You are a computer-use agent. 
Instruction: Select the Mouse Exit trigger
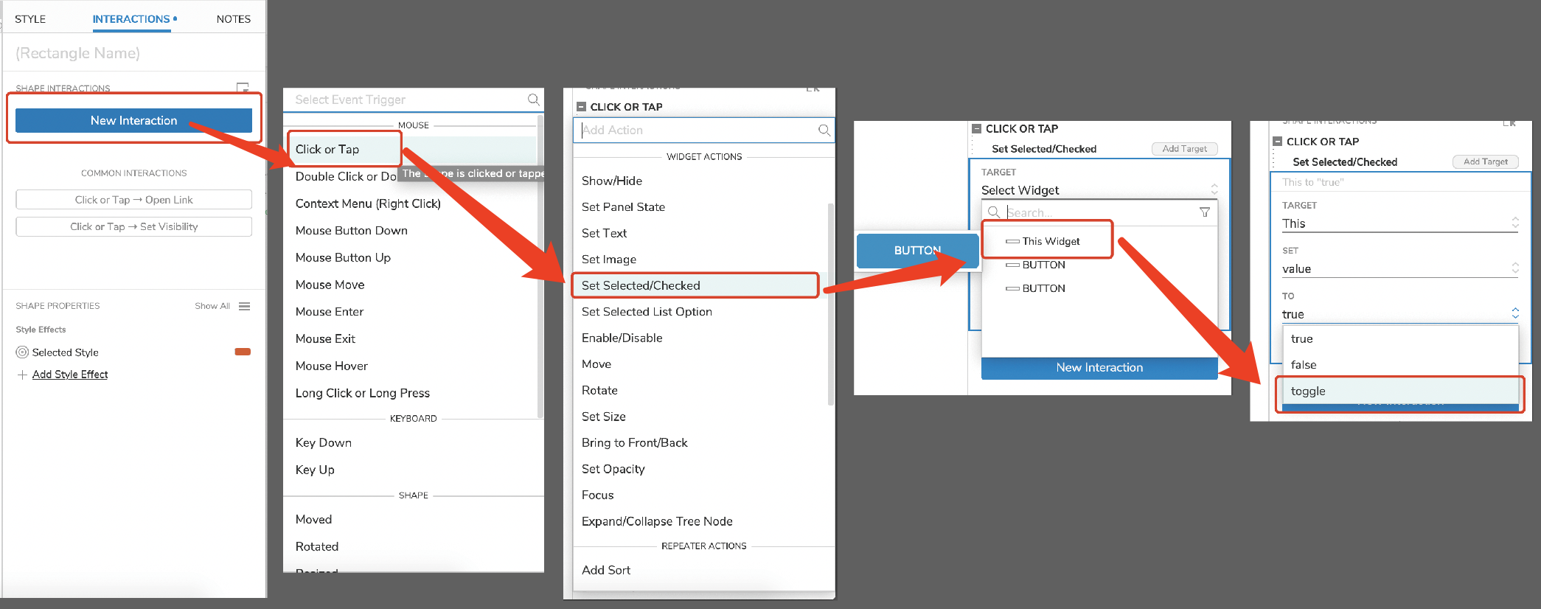(x=325, y=338)
